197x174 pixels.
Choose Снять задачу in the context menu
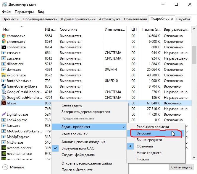[x=89, y=105]
